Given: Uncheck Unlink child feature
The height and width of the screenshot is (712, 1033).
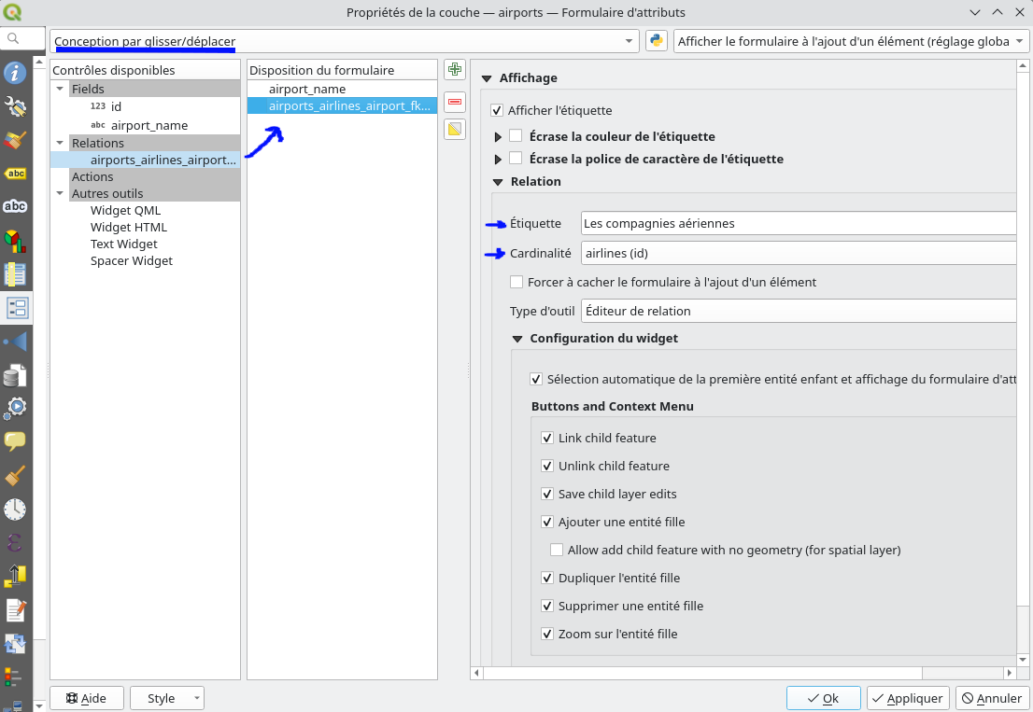Looking at the screenshot, I should (546, 466).
